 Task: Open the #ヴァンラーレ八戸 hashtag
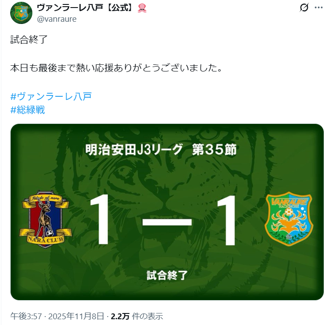[x=51, y=96]
